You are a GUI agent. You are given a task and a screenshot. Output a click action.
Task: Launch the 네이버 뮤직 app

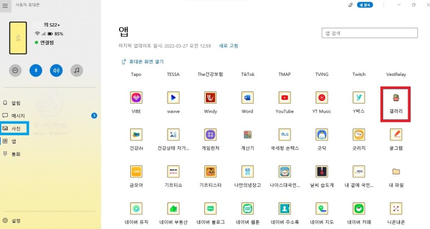(136, 208)
